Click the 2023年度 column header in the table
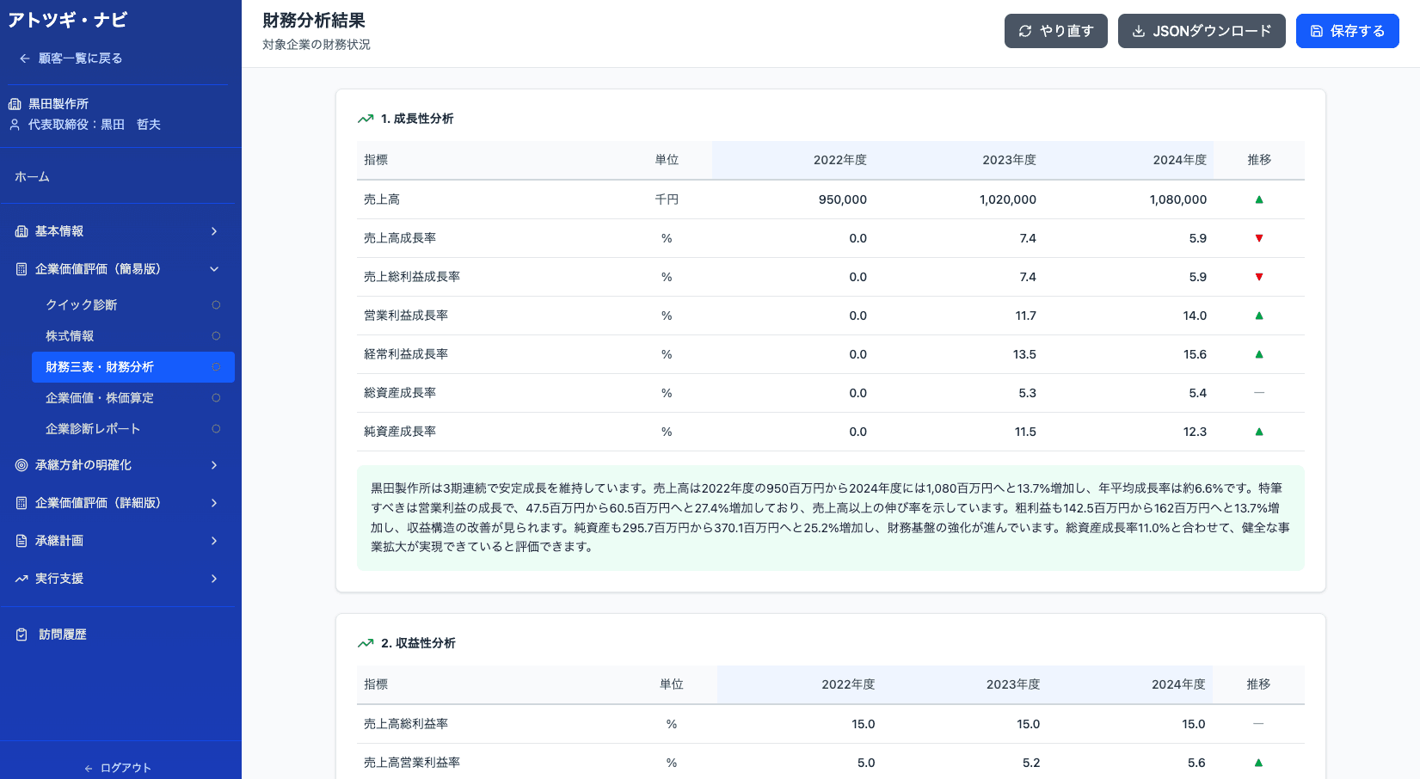Image resolution: width=1420 pixels, height=779 pixels. click(x=1008, y=160)
